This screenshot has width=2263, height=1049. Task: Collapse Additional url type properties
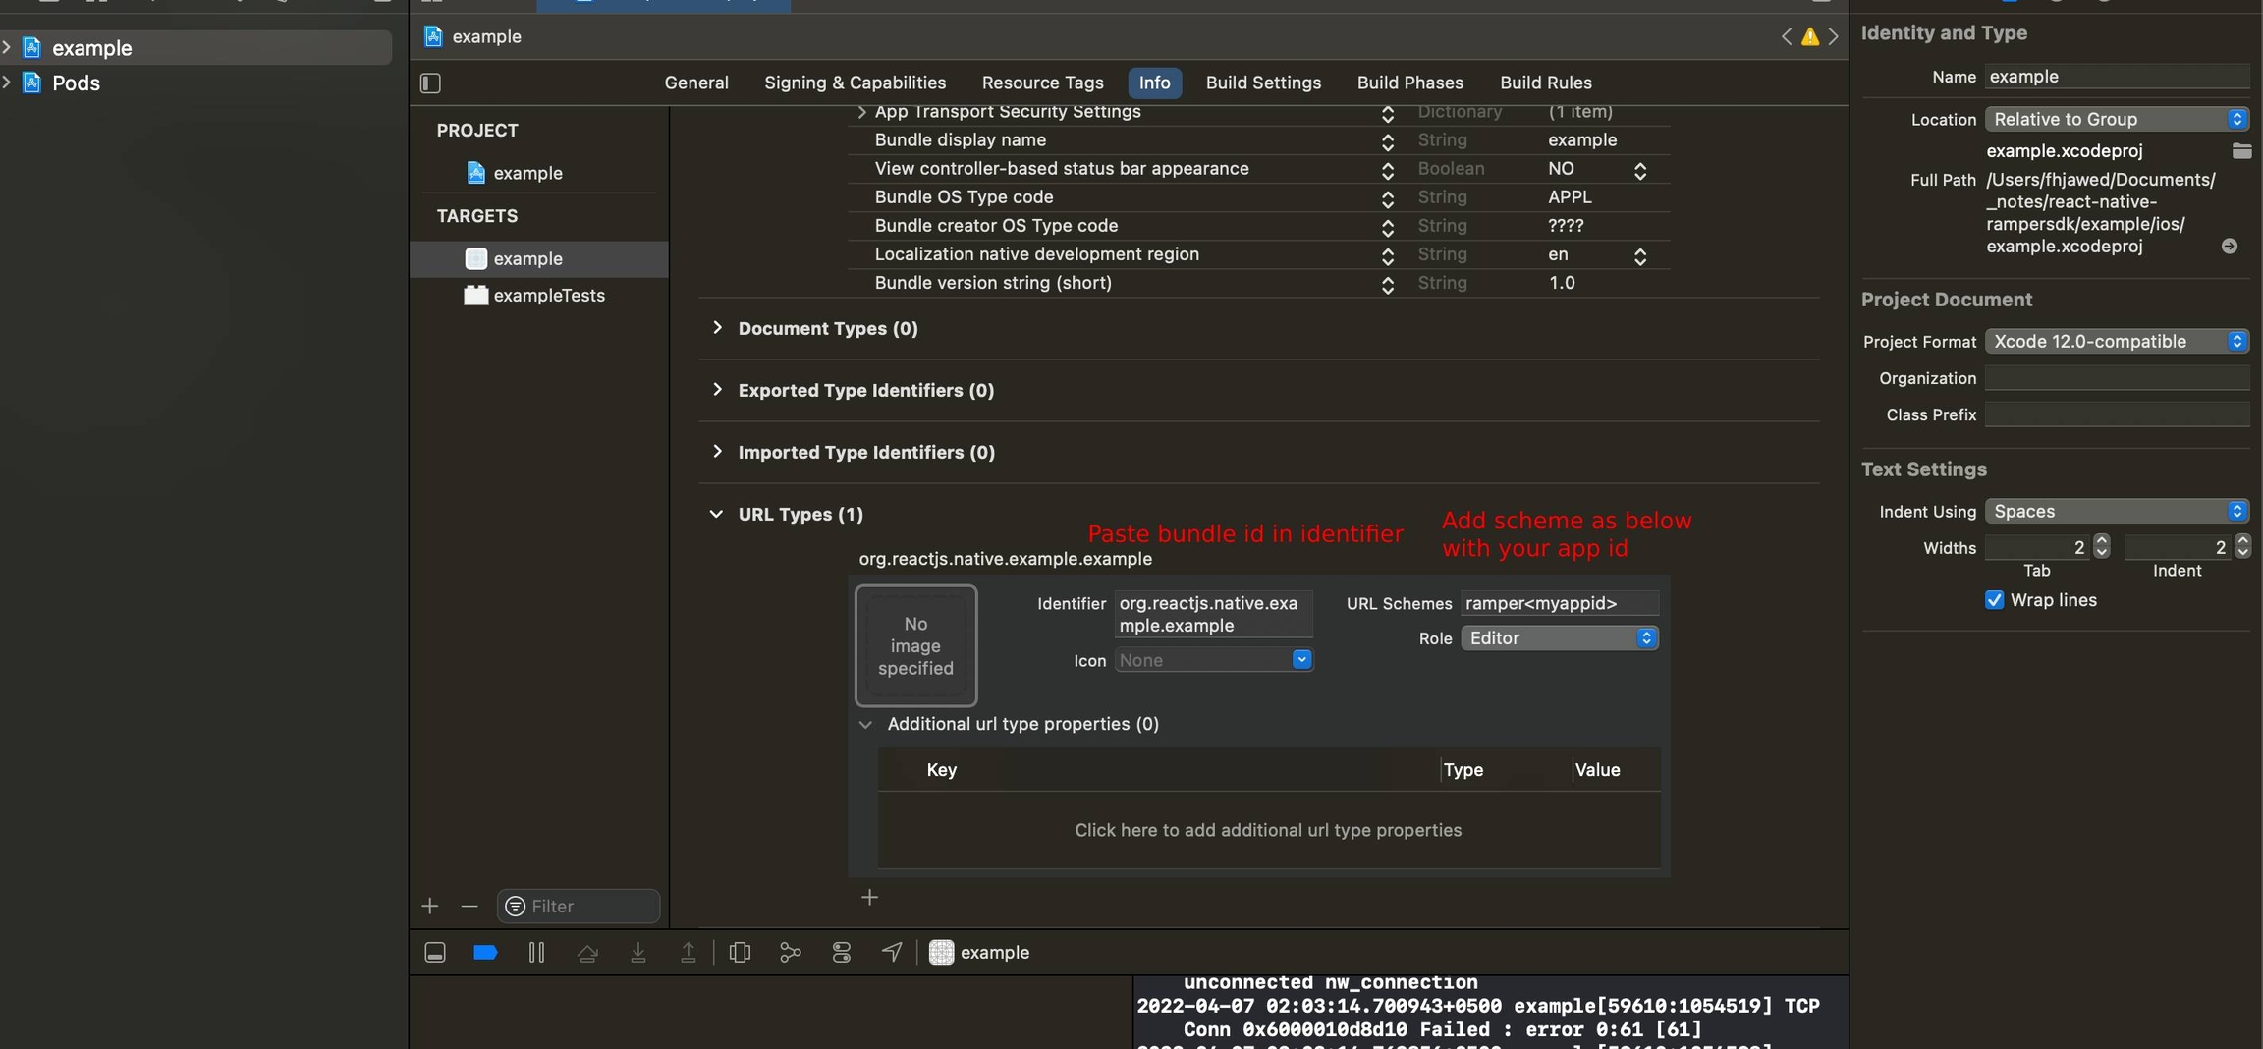[x=865, y=725]
